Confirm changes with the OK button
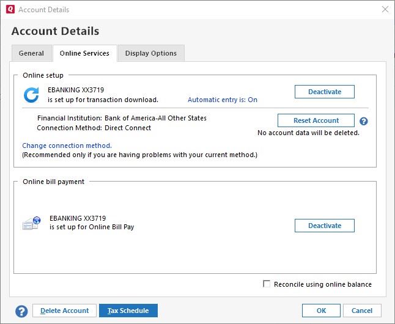 321,311
